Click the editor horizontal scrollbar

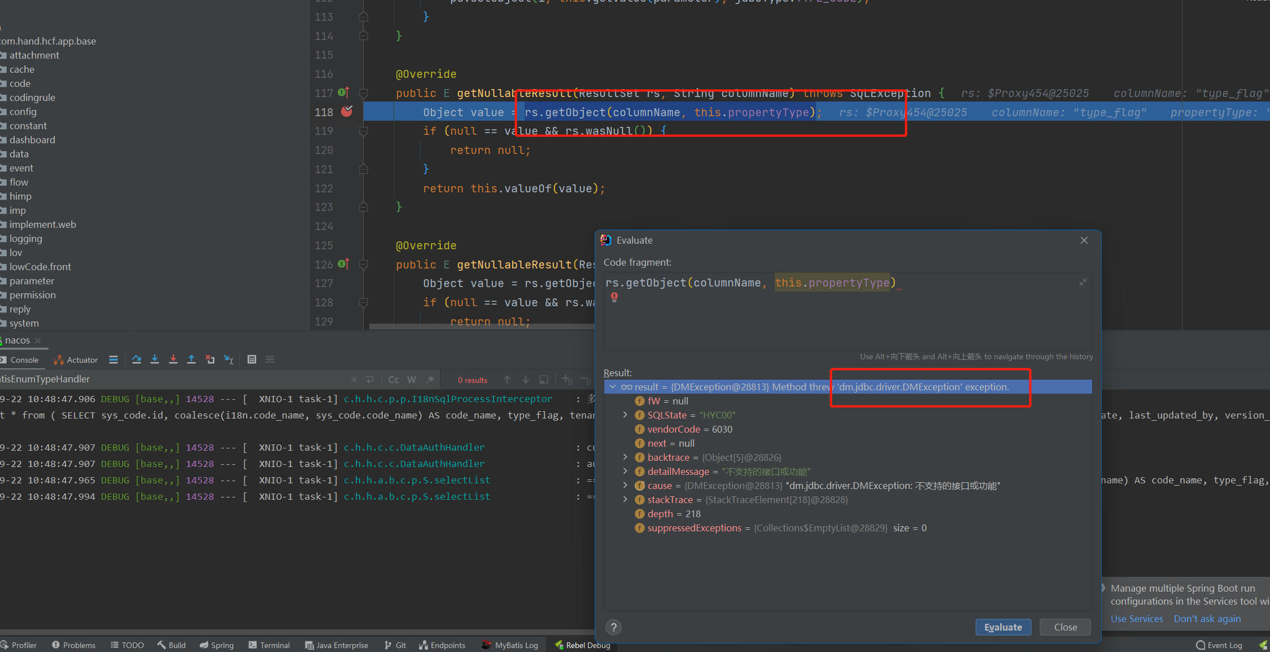(480, 327)
